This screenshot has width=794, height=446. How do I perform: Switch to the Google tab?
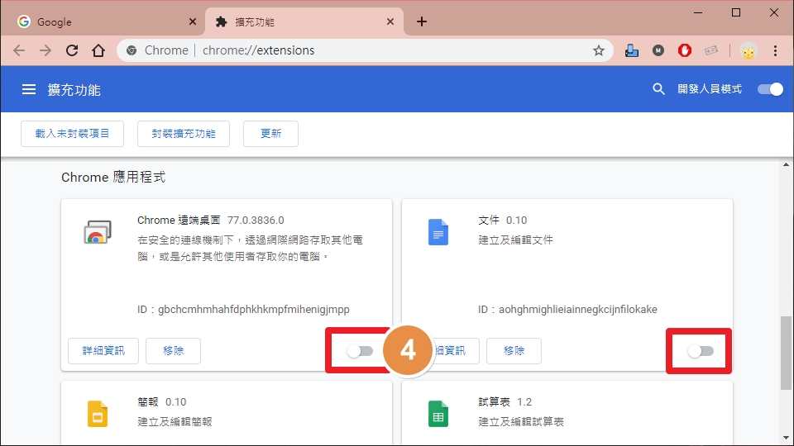[x=103, y=21]
